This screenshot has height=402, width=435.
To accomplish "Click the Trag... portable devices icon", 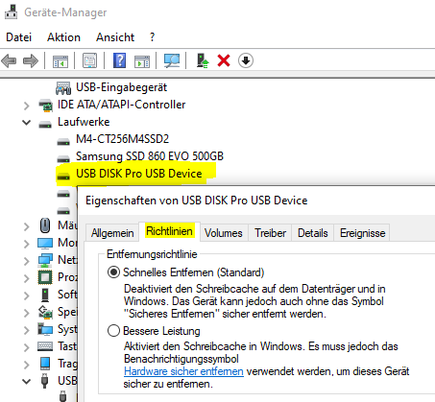I will (45, 364).
